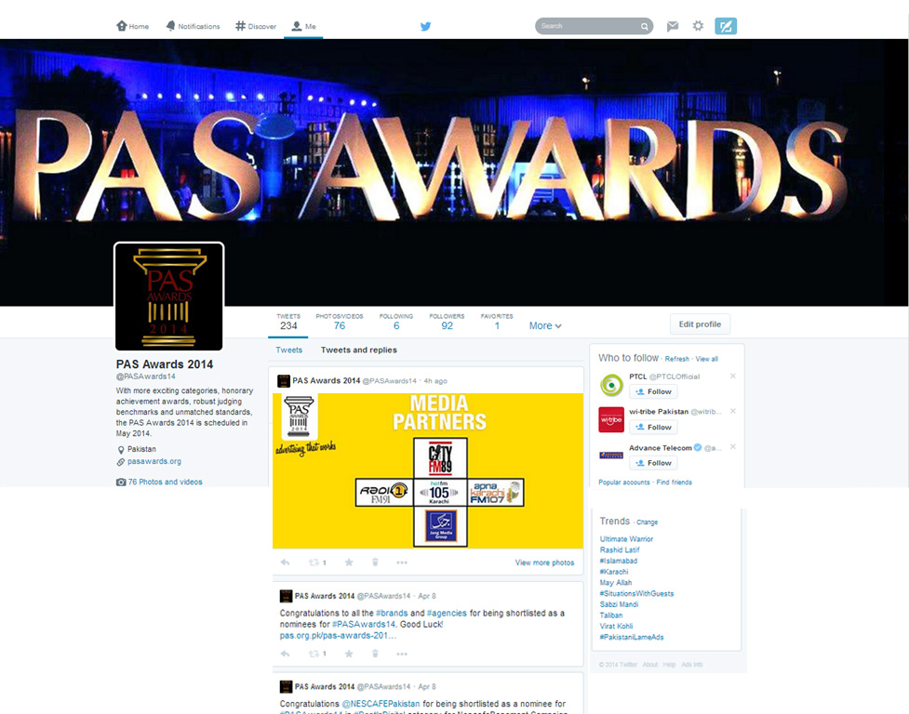The width and height of the screenshot is (909, 714).
Task: Open the wi-tribe red avatar
Action: coord(611,420)
